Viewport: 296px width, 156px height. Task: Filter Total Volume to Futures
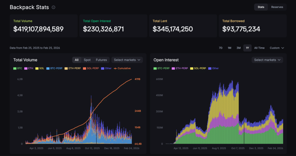(x=101, y=60)
